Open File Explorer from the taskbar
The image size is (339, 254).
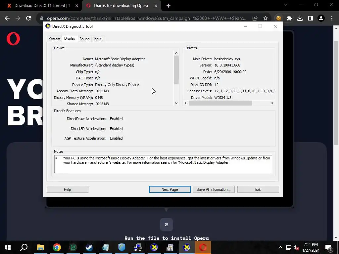click(x=40, y=247)
